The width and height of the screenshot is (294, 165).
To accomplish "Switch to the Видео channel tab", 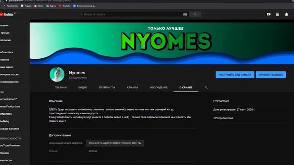I will [x=83, y=88].
